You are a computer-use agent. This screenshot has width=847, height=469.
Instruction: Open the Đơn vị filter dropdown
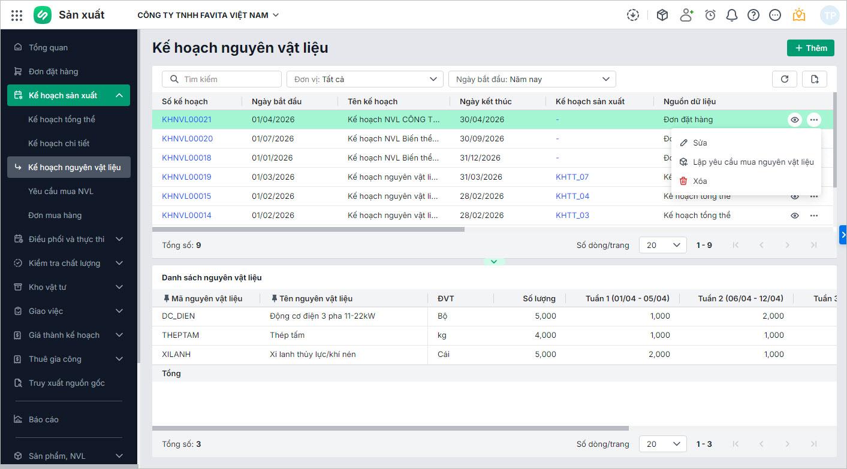[x=364, y=79]
